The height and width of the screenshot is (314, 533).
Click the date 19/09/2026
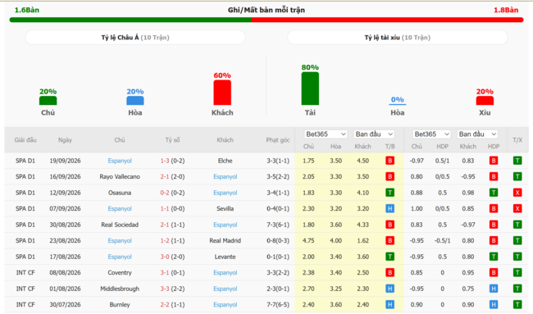(65, 161)
